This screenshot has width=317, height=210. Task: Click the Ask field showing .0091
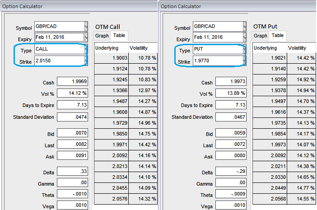tap(73, 157)
